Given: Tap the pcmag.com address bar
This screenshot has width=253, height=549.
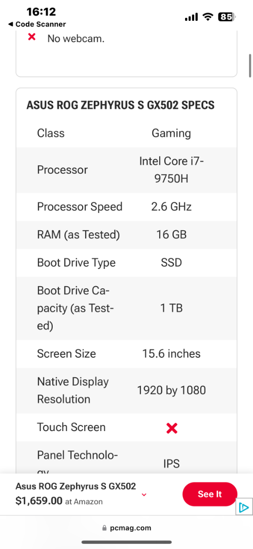Looking at the screenshot, I should pos(127,528).
